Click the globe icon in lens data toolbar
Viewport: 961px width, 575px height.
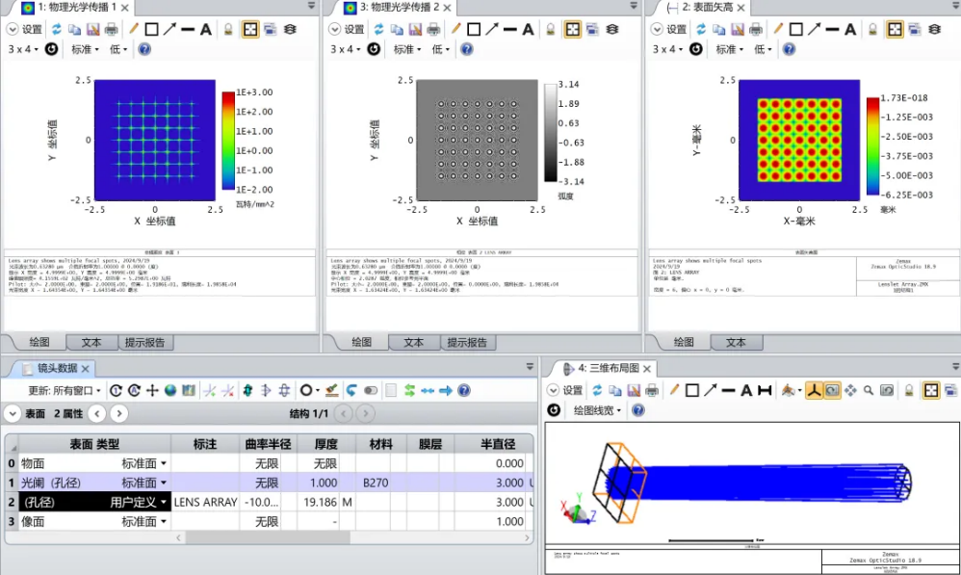(x=170, y=390)
